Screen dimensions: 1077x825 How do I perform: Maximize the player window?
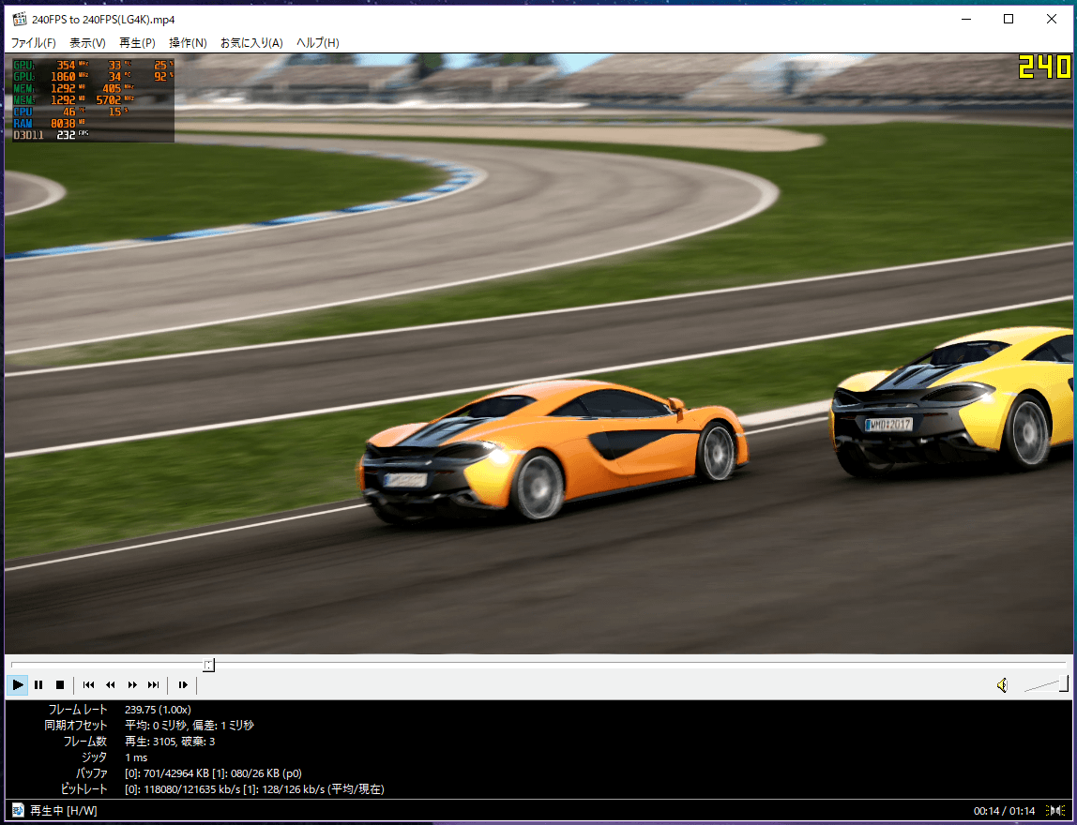[x=1009, y=19]
